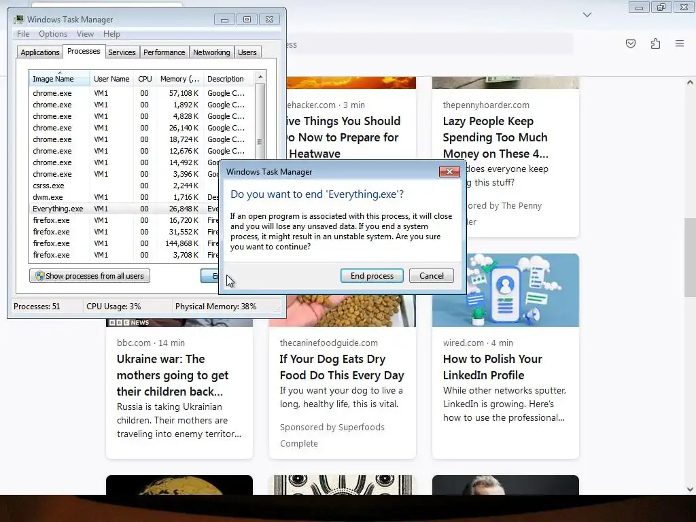The height and width of the screenshot is (522, 696).
Task: Select chrome.exe using 1,892 K memory
Action: (142, 105)
